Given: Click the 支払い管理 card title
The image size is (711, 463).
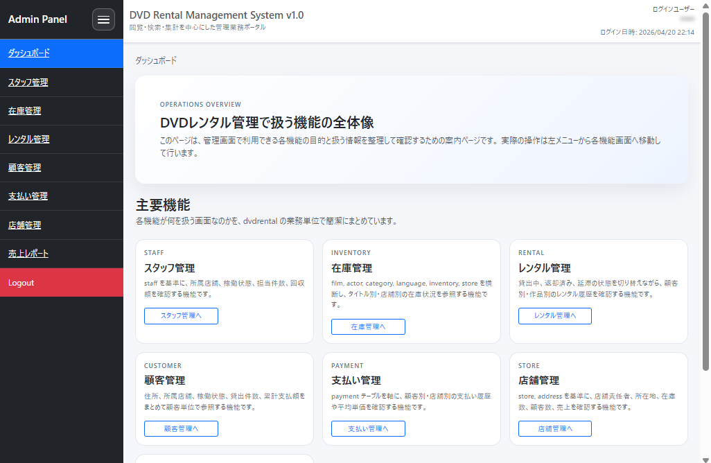Looking at the screenshot, I should 356,381.
